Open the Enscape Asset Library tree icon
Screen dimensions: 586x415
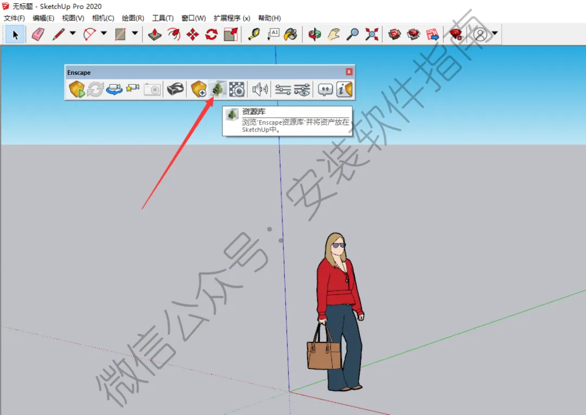coord(218,89)
